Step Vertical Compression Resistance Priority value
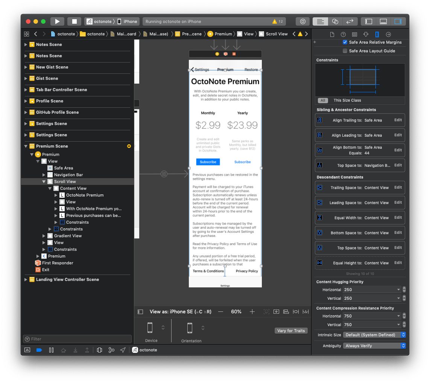The height and width of the screenshot is (383, 430). (404, 325)
